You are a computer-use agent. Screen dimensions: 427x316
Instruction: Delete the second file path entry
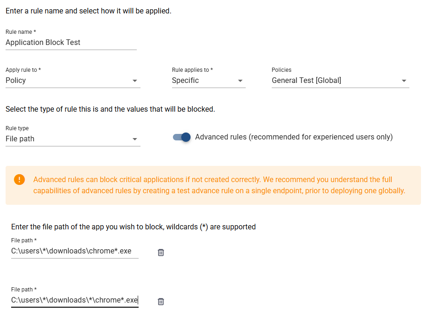pyautogui.click(x=160, y=302)
